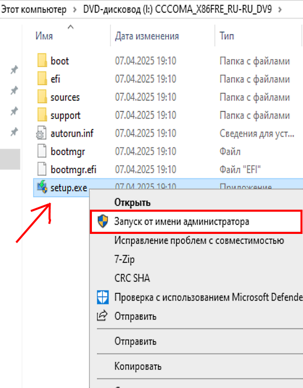Open the 7-Zip submenu entry
The image size is (303, 388).
[x=124, y=259]
